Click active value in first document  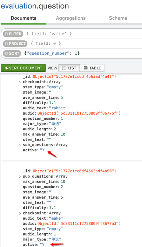pyautogui.click(x=43, y=150)
